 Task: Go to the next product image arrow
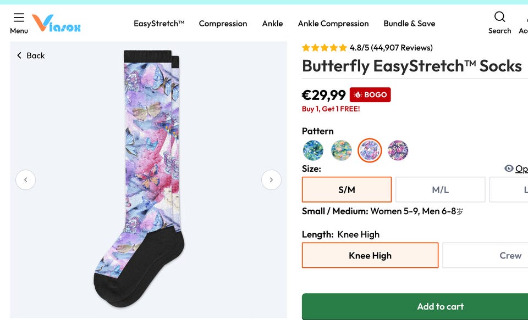pyautogui.click(x=271, y=179)
